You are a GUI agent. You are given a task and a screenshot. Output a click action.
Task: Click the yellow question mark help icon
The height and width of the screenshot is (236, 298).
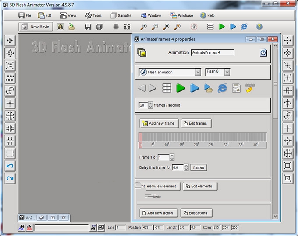[x=259, y=27]
